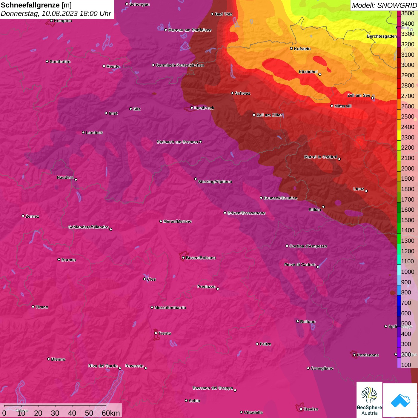This screenshot has height=418, width=418.
Task: Click the Trento city marker
Action: 156,333
